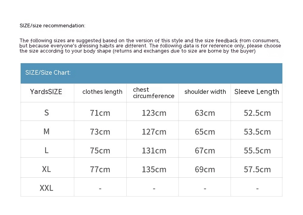The width and height of the screenshot is (303, 215).
Task: Click the 67cm shoulder width cell
Action: click(205, 151)
